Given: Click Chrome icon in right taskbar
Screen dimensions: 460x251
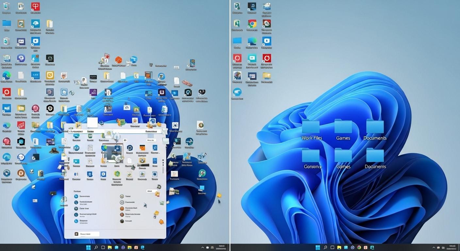Looking at the screenshot, I should (359, 247).
